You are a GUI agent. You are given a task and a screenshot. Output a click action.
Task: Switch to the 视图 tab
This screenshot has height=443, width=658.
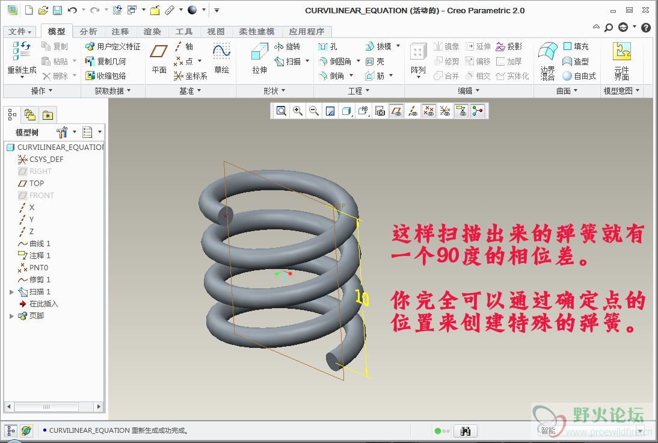point(216,31)
